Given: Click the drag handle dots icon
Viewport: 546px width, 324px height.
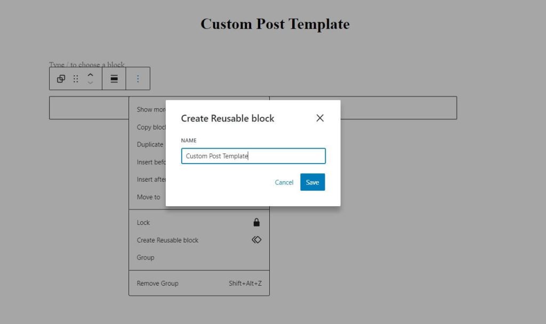Looking at the screenshot, I should 76,79.
